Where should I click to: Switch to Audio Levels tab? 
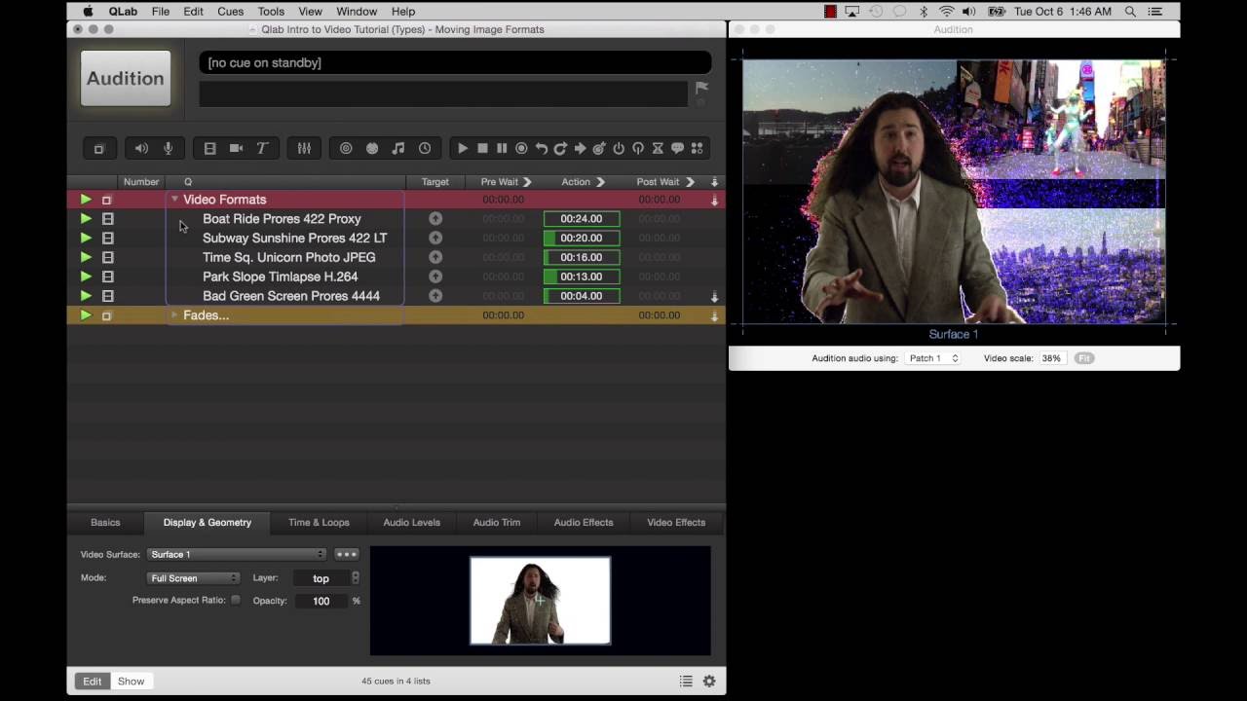tap(411, 523)
